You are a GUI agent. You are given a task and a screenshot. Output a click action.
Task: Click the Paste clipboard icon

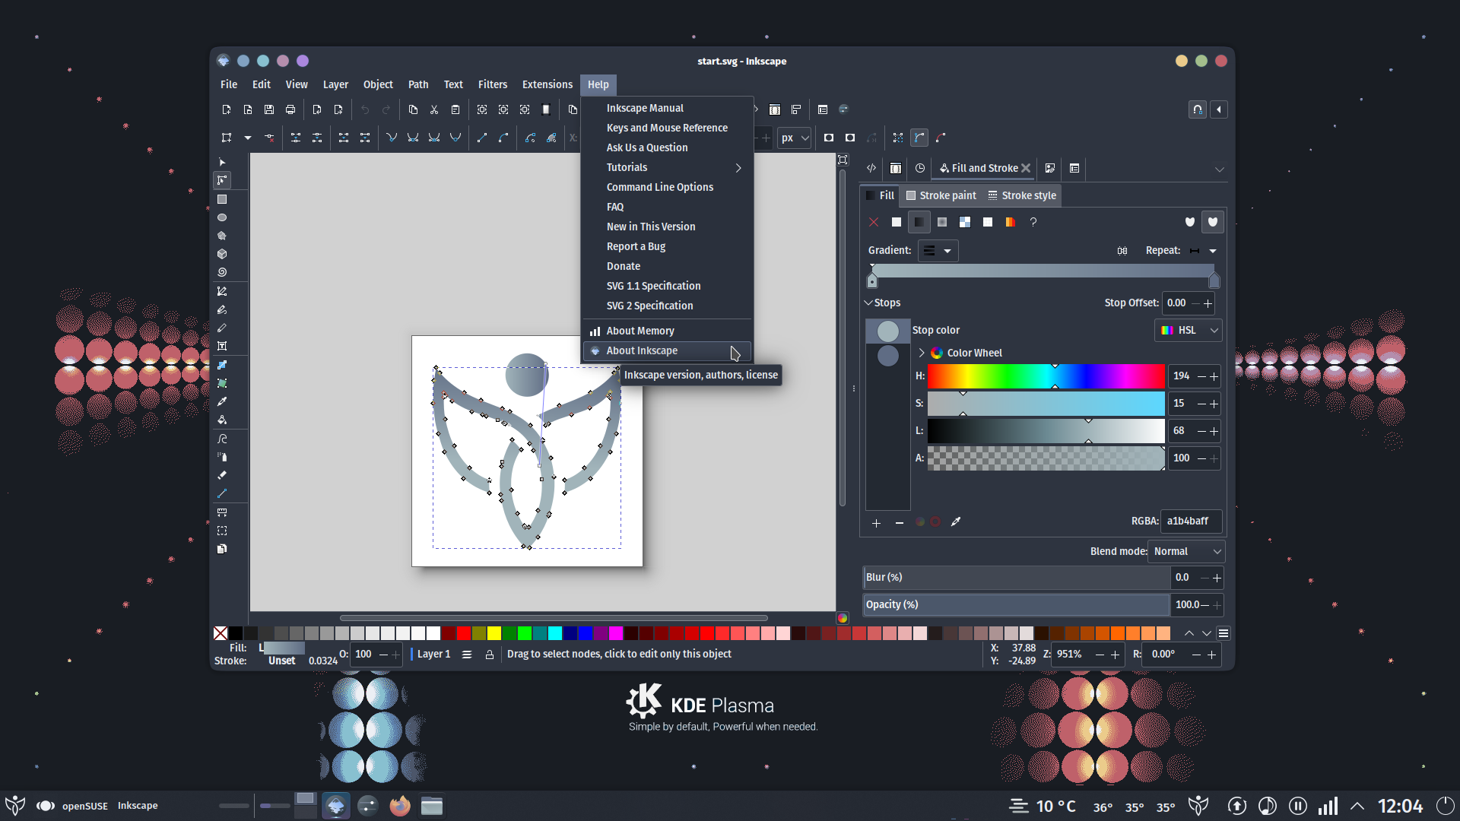click(x=455, y=109)
